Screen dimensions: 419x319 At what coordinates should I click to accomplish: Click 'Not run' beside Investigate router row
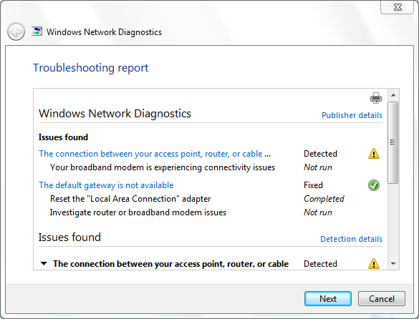tap(318, 212)
